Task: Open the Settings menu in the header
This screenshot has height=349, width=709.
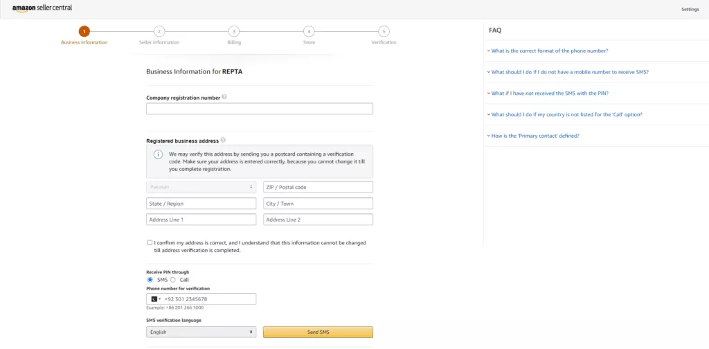Action: coord(690,9)
